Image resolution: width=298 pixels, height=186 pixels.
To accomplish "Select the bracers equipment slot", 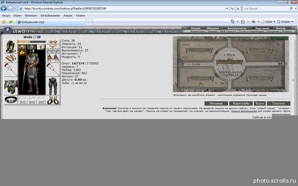I will tap(10, 58).
